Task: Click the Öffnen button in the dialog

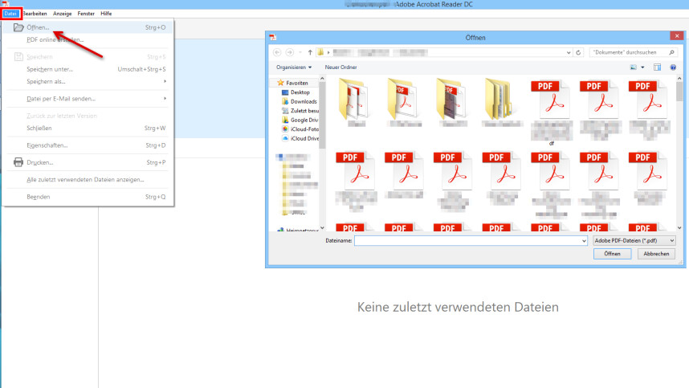Action: [x=612, y=254]
